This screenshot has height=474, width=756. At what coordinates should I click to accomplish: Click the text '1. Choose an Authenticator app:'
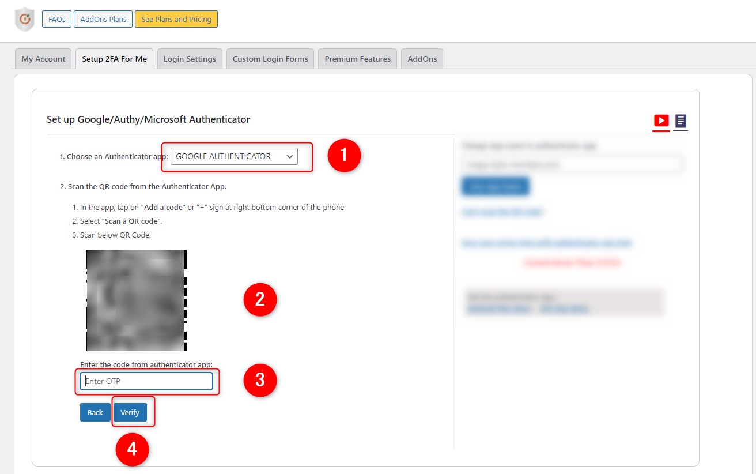coord(114,156)
